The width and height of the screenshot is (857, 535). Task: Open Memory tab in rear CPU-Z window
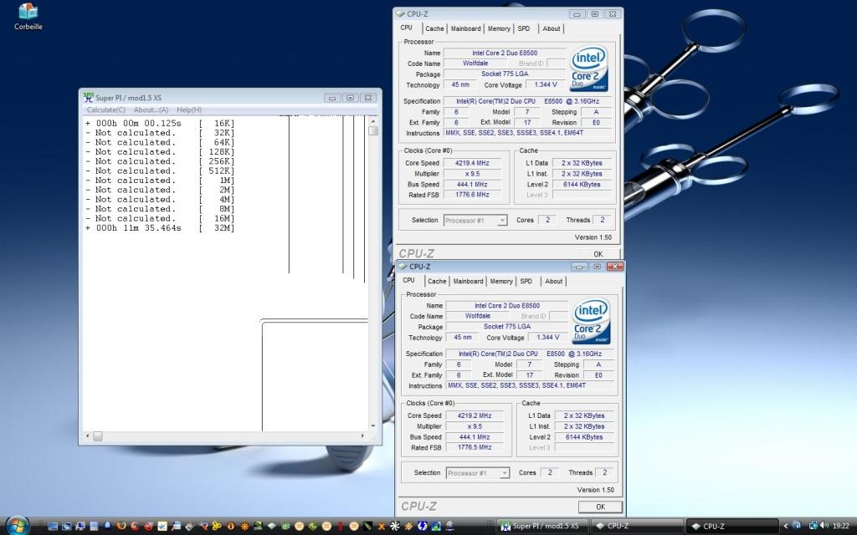499,28
